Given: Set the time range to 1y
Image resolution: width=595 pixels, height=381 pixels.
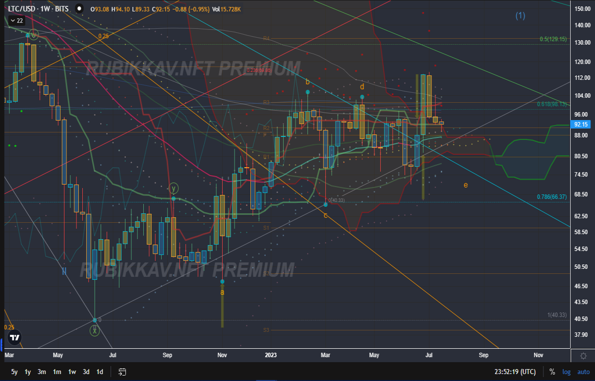Looking at the screenshot, I should tap(28, 372).
